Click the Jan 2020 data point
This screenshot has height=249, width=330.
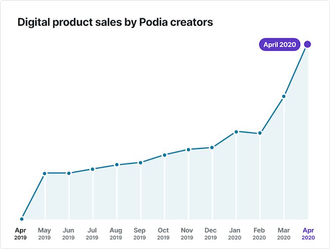(236, 132)
